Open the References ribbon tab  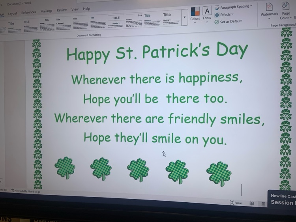tap(28, 13)
